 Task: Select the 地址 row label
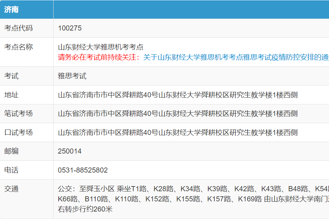pyautogui.click(x=11, y=95)
